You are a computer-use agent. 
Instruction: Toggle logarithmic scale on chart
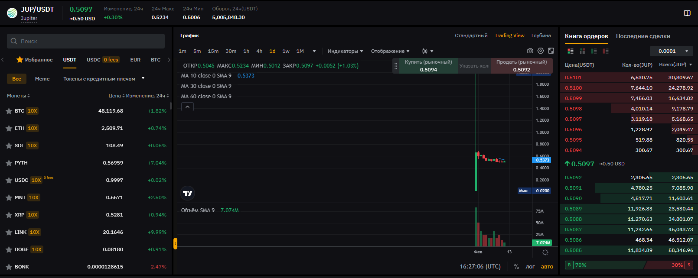point(530,267)
